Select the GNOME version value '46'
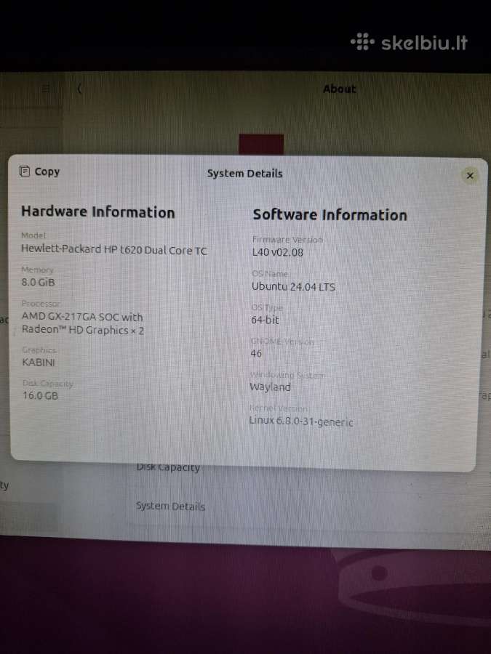This screenshot has width=491, height=654. 256,353
